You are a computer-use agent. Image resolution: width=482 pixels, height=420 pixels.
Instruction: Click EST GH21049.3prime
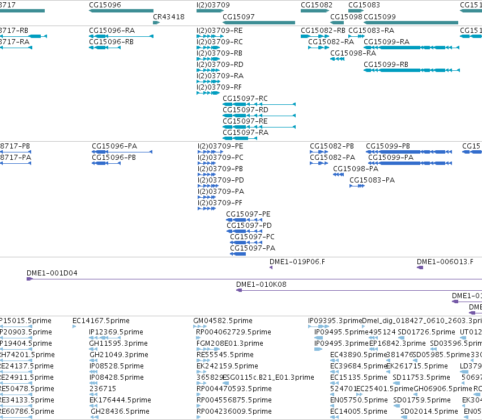tap(119, 355)
